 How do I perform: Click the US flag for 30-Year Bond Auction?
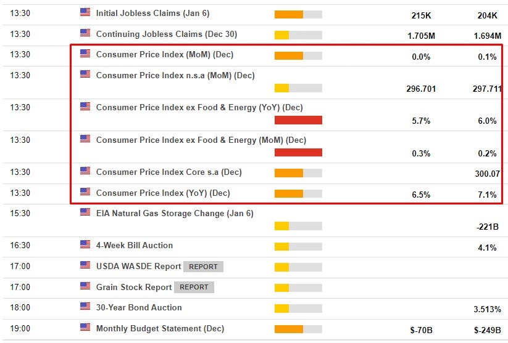(x=85, y=307)
